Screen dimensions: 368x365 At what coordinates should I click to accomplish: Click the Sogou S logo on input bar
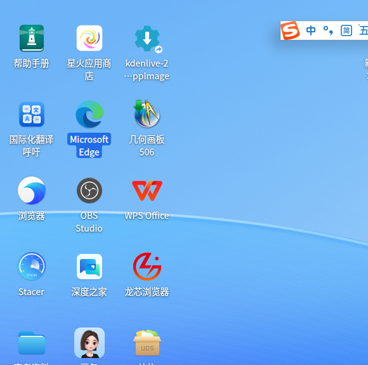tap(290, 30)
